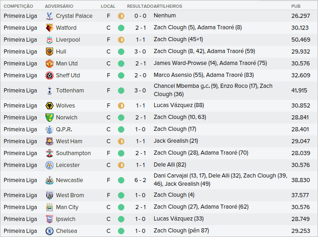Open the Southampton opponent link
Viewport: 318px width, 237px height.
(73, 153)
